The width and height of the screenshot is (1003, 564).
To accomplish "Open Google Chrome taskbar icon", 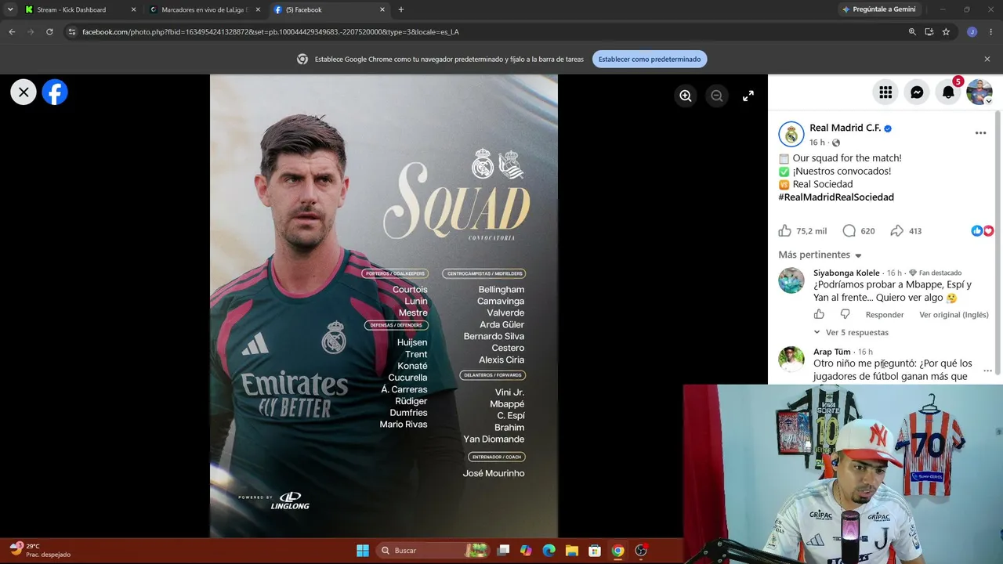I will [617, 551].
